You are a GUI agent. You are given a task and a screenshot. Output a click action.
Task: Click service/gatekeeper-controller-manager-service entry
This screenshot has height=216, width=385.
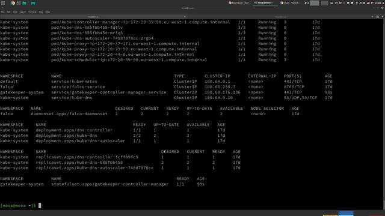click(x=109, y=92)
